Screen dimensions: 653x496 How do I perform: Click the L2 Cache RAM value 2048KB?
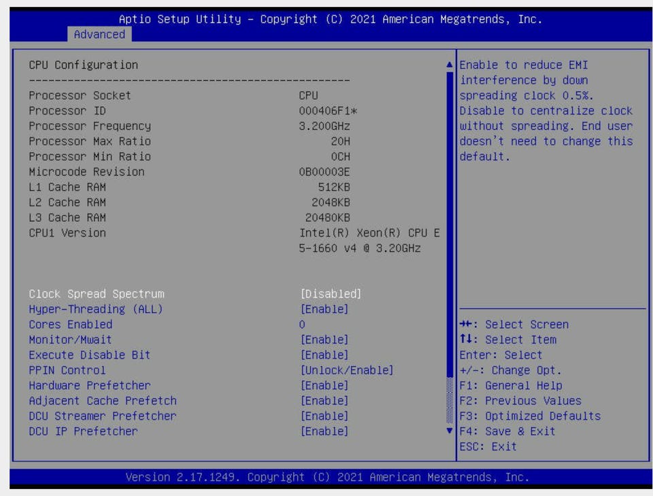click(331, 202)
